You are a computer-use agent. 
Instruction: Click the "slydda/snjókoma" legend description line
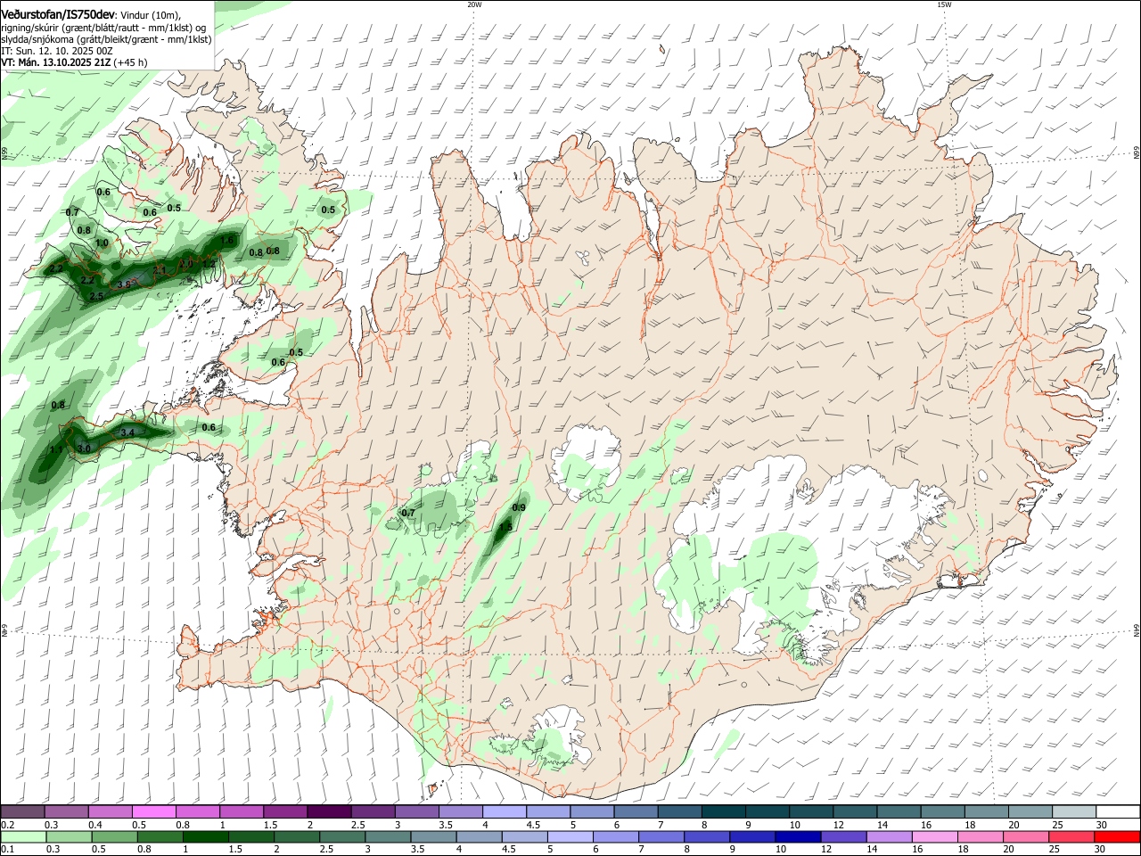tap(106, 39)
